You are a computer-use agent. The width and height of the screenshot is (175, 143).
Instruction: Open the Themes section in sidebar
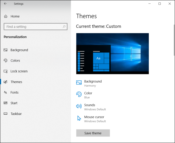[16, 82]
